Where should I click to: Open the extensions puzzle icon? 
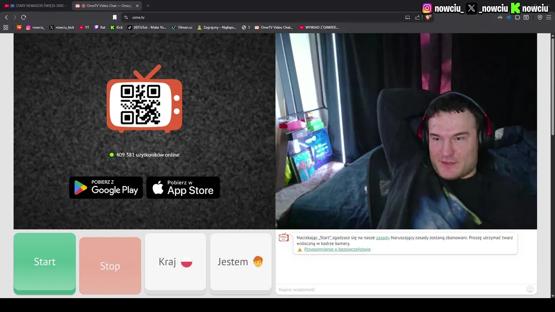click(517, 17)
